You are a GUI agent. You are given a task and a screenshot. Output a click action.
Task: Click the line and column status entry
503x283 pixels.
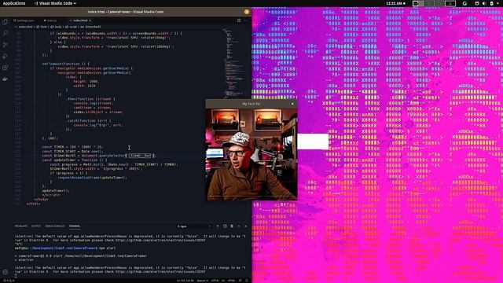coord(185,281)
